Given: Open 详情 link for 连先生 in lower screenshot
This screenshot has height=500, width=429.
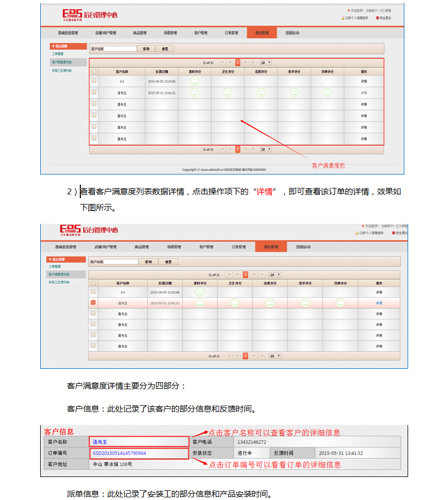Looking at the screenshot, I should click(x=379, y=303).
